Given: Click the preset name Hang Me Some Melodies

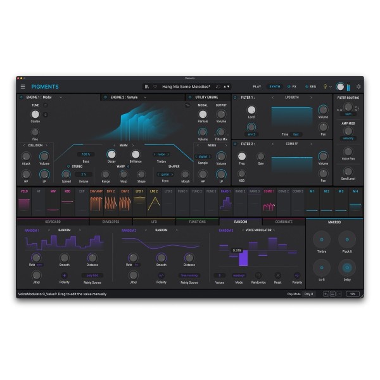Looking at the screenshot, I should pyautogui.click(x=186, y=87).
